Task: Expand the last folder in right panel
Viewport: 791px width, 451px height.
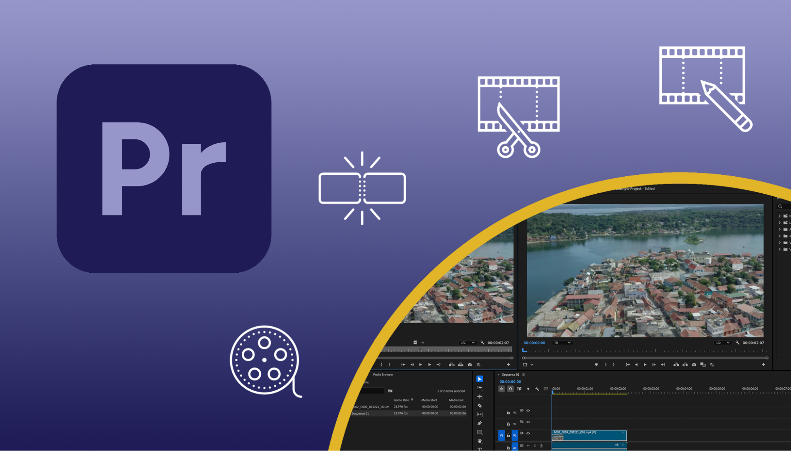Action: [x=780, y=249]
